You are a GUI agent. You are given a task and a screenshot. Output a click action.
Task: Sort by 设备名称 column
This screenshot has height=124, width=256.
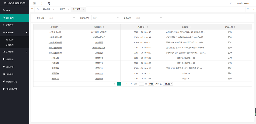pyautogui.click(x=60, y=27)
